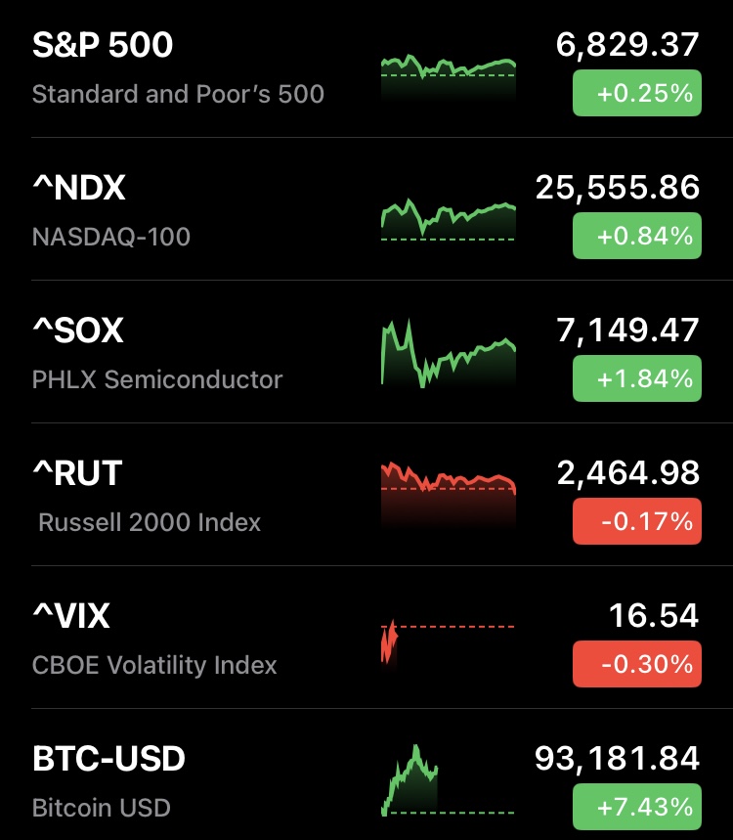Open the CBOE Volatility Index mini chart
The image size is (733, 840).
click(448, 641)
